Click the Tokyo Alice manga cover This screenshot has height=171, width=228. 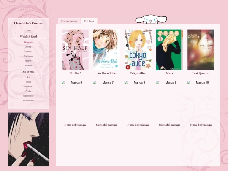pos(138,50)
